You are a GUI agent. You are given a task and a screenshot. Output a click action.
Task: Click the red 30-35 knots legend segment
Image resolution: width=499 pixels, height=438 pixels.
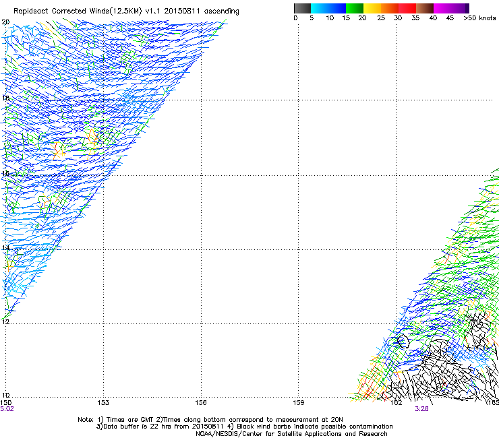407,8
